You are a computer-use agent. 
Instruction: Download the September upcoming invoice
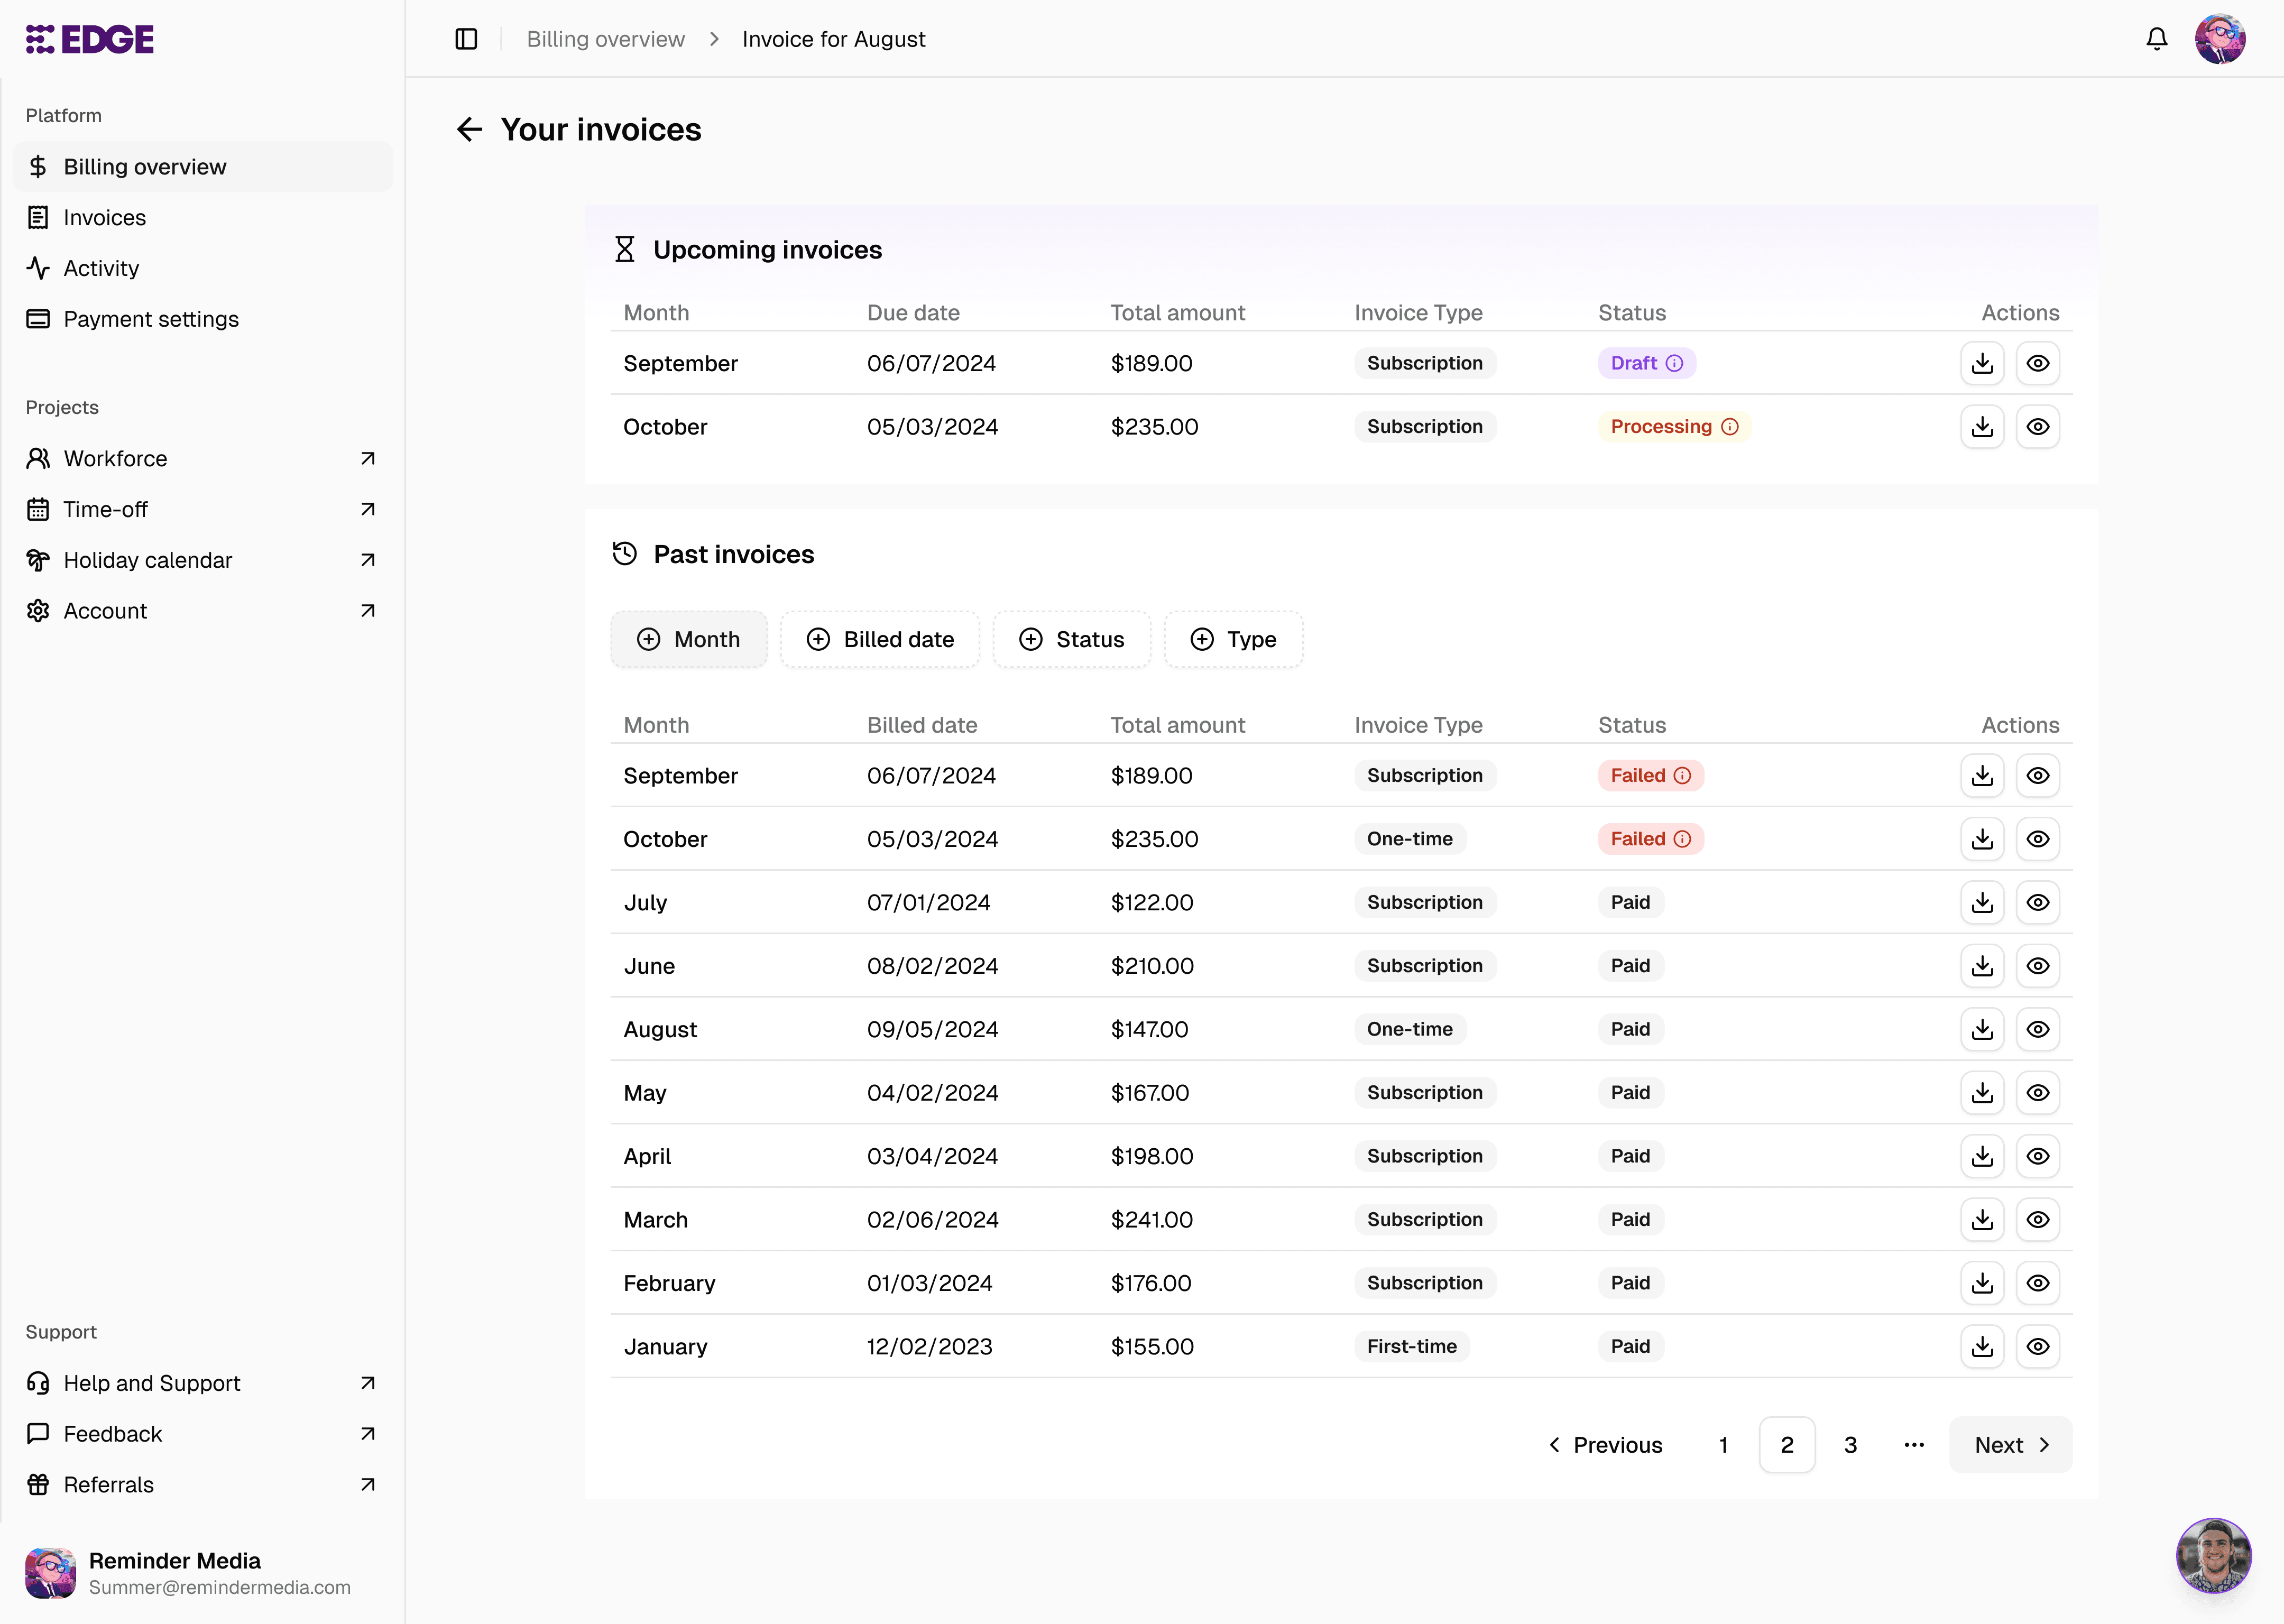click(x=1982, y=363)
